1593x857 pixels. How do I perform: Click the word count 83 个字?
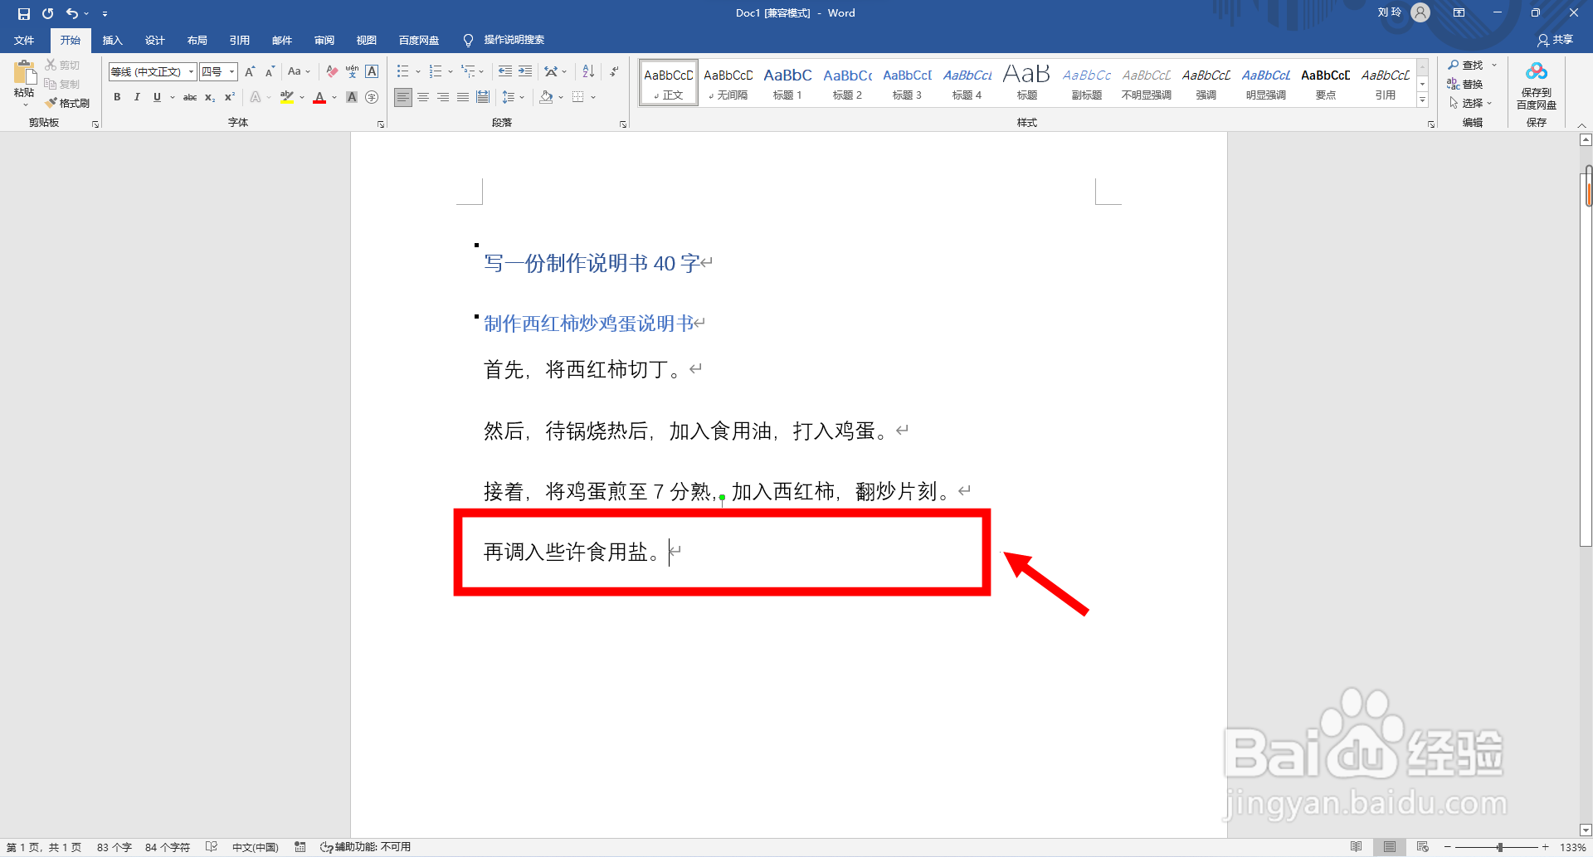(x=114, y=847)
